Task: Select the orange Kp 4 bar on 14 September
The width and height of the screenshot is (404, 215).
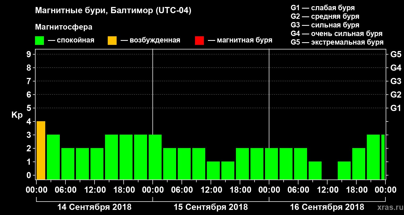Action: point(41,150)
